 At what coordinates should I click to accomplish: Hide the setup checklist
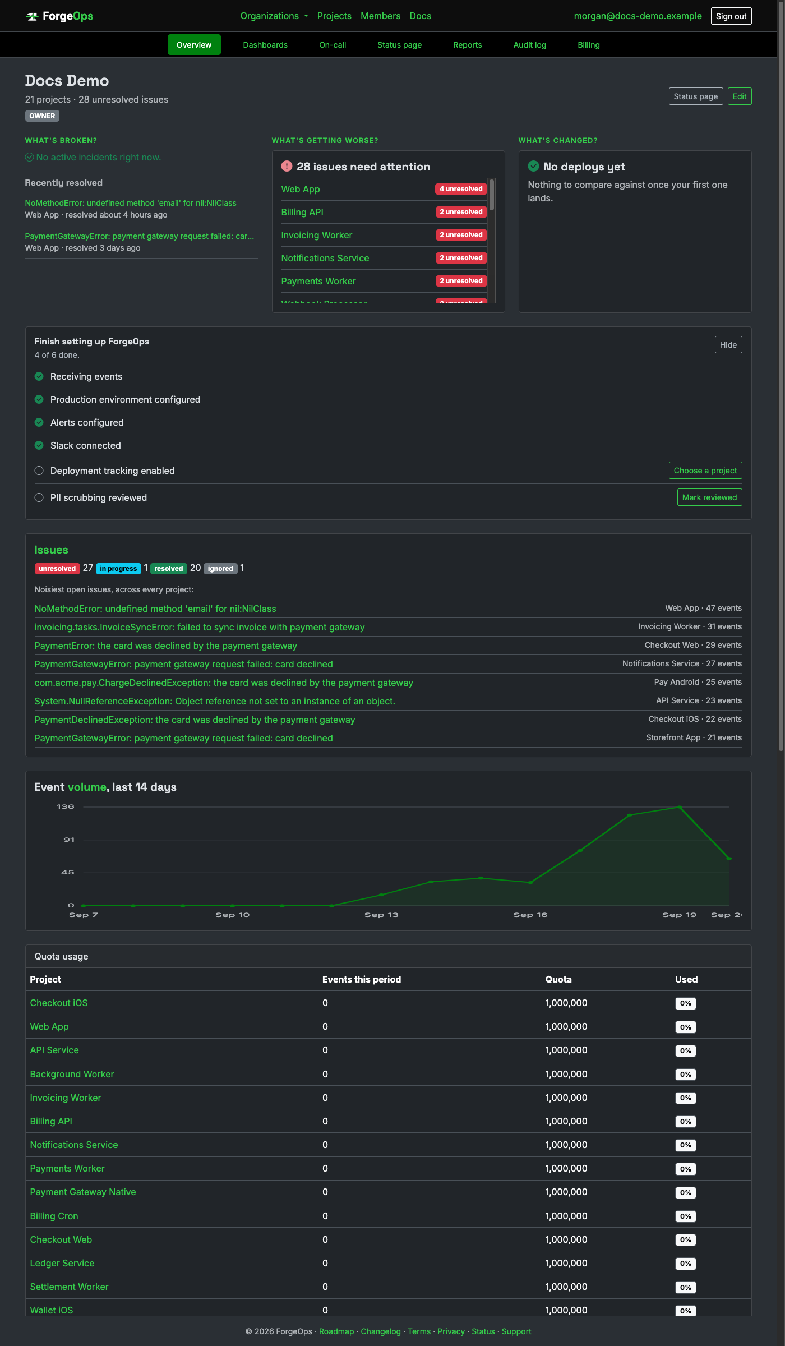tap(728, 345)
